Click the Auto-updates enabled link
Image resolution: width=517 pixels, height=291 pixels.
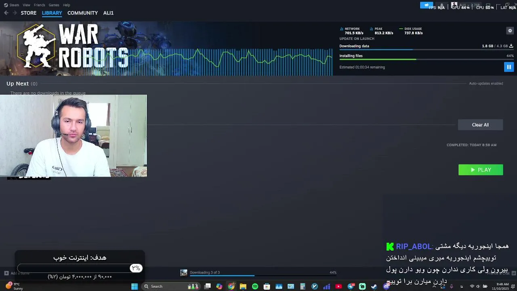point(486,84)
